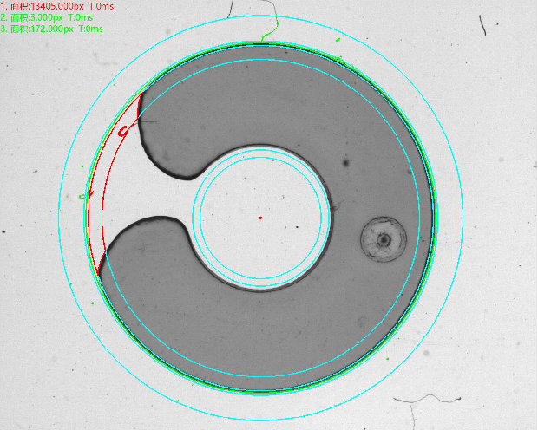Select the small red contour blob

[x=123, y=131]
